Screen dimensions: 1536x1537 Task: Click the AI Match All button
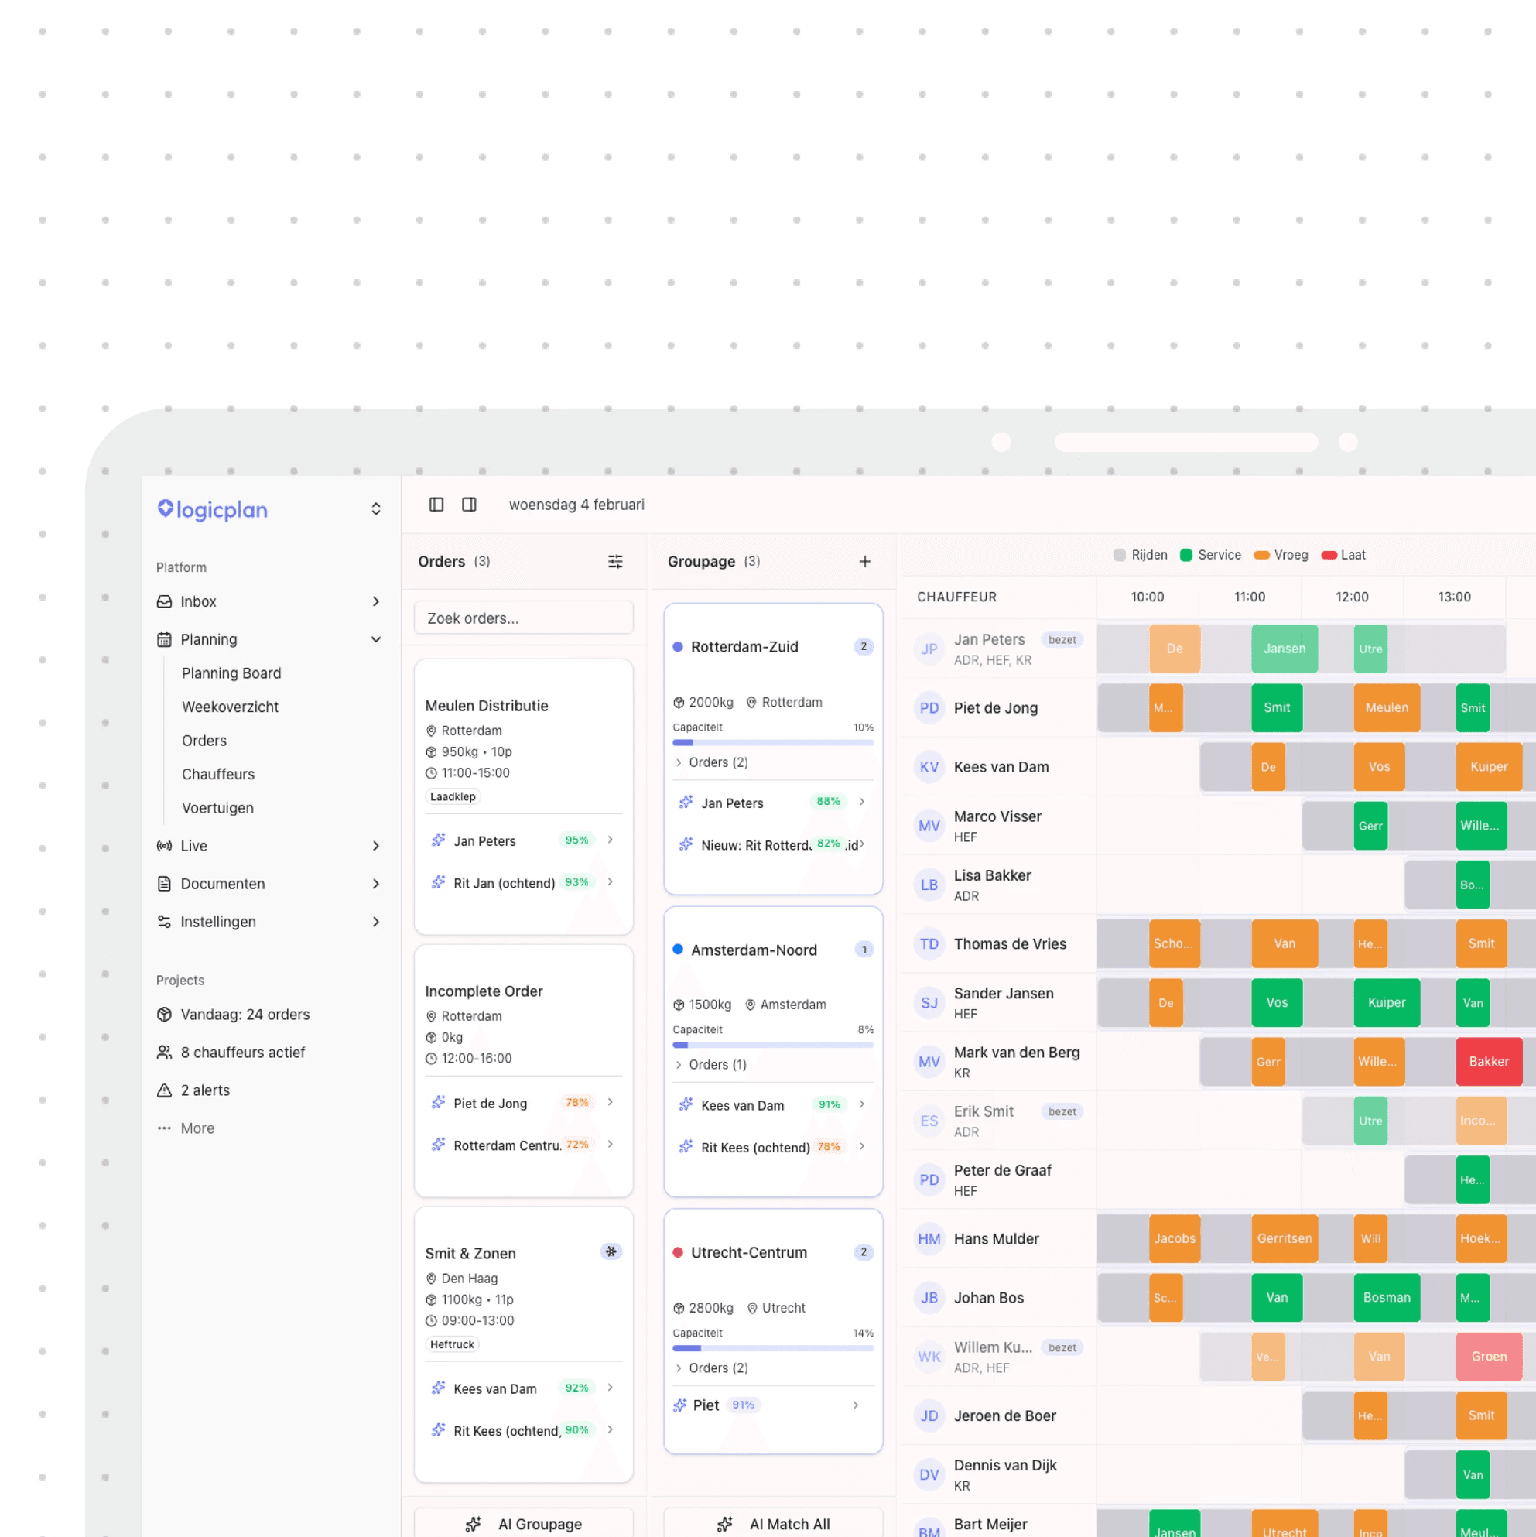[x=772, y=1524]
